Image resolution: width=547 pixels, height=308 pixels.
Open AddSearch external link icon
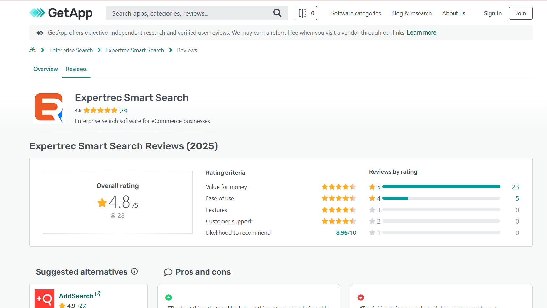pos(98,294)
